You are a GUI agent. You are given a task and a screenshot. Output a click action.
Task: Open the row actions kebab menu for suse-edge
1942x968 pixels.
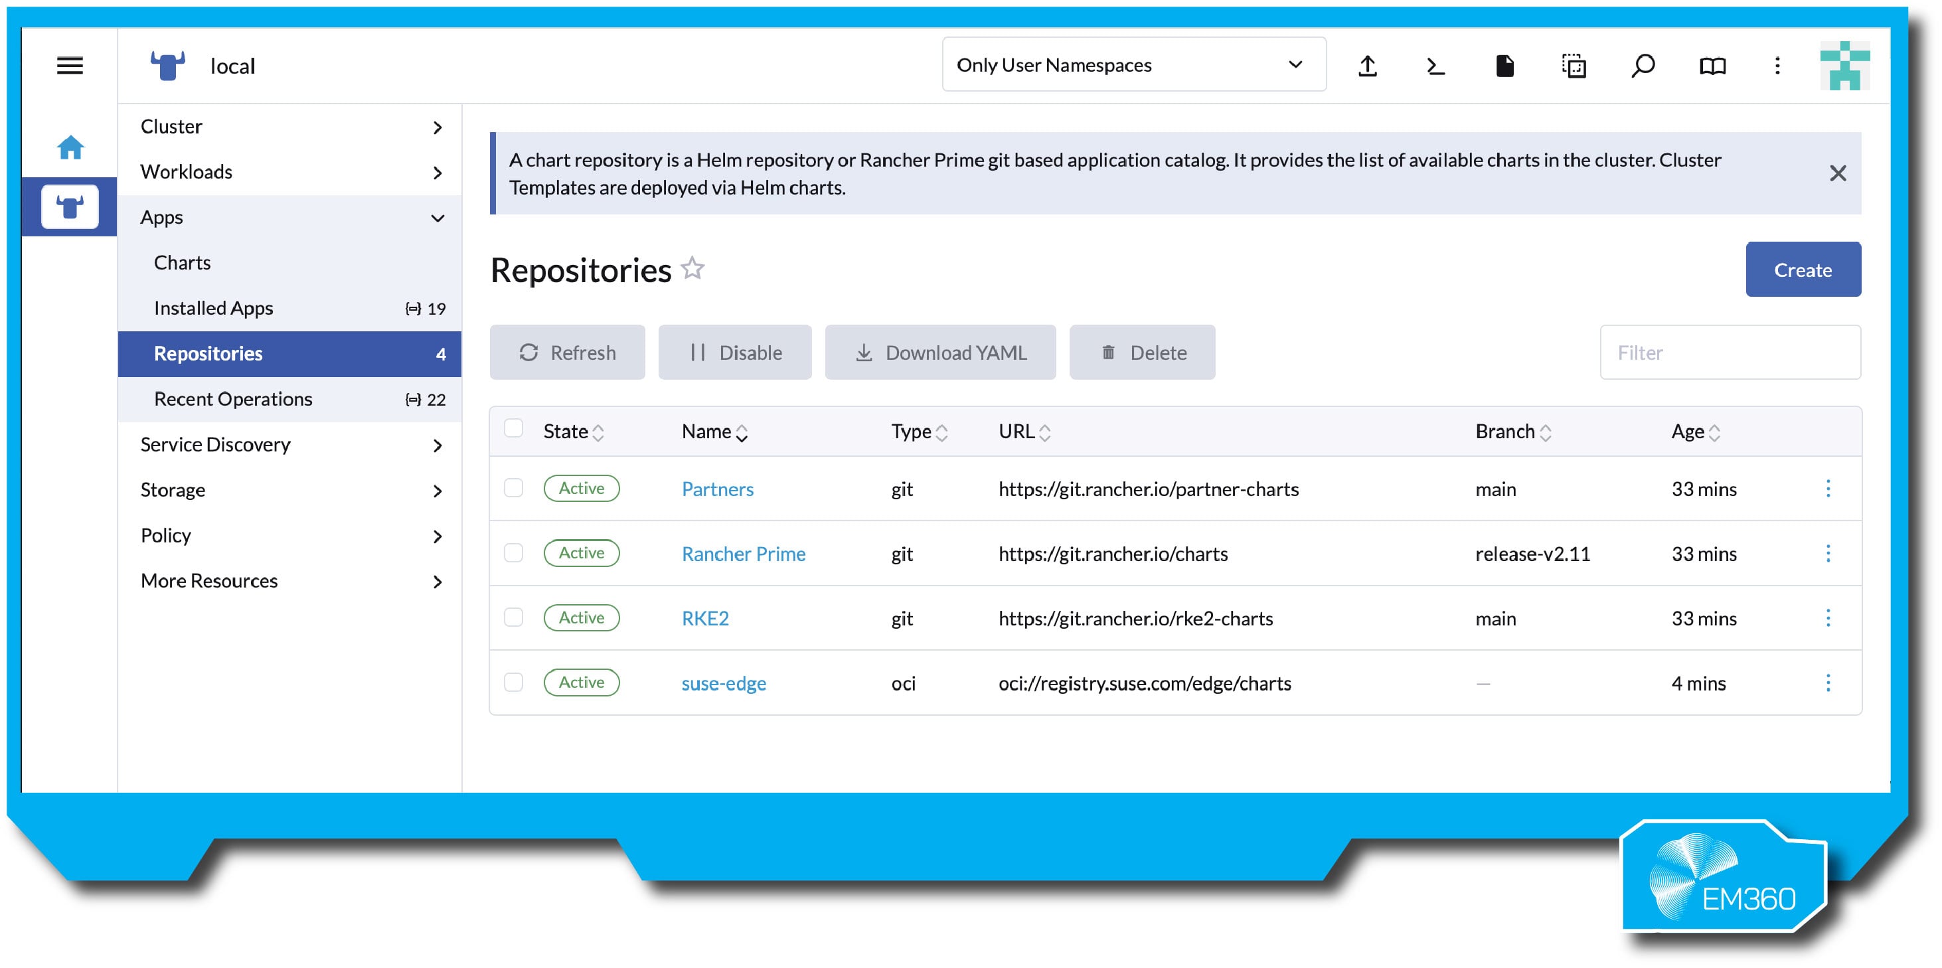1829,683
